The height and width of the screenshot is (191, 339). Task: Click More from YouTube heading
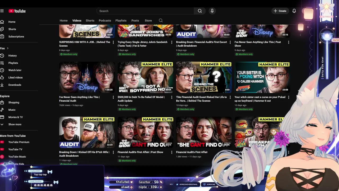13,136
